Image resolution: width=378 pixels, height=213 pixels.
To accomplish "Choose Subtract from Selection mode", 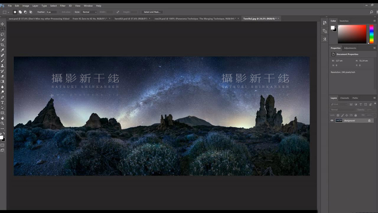I will pos(26,12).
